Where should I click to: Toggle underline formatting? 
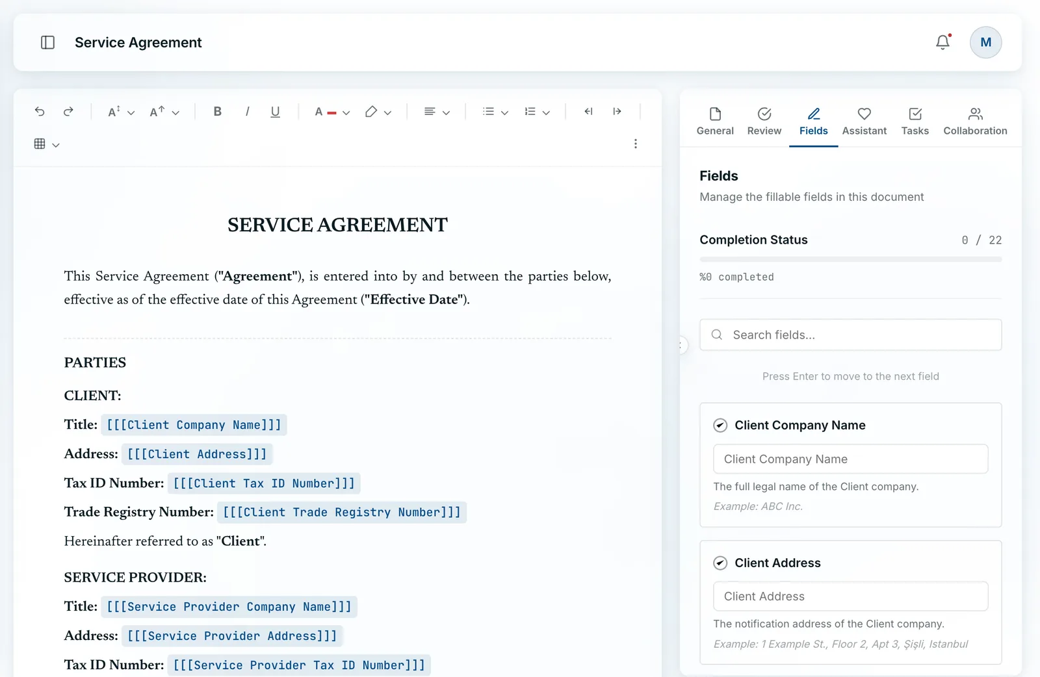(x=275, y=112)
